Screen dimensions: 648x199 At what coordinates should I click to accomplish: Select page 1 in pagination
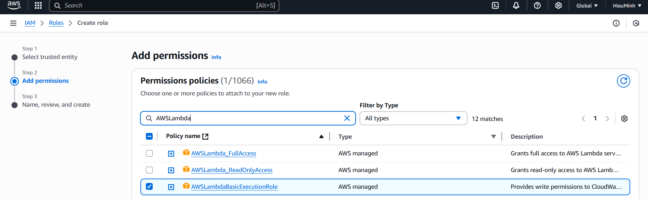[x=595, y=118]
